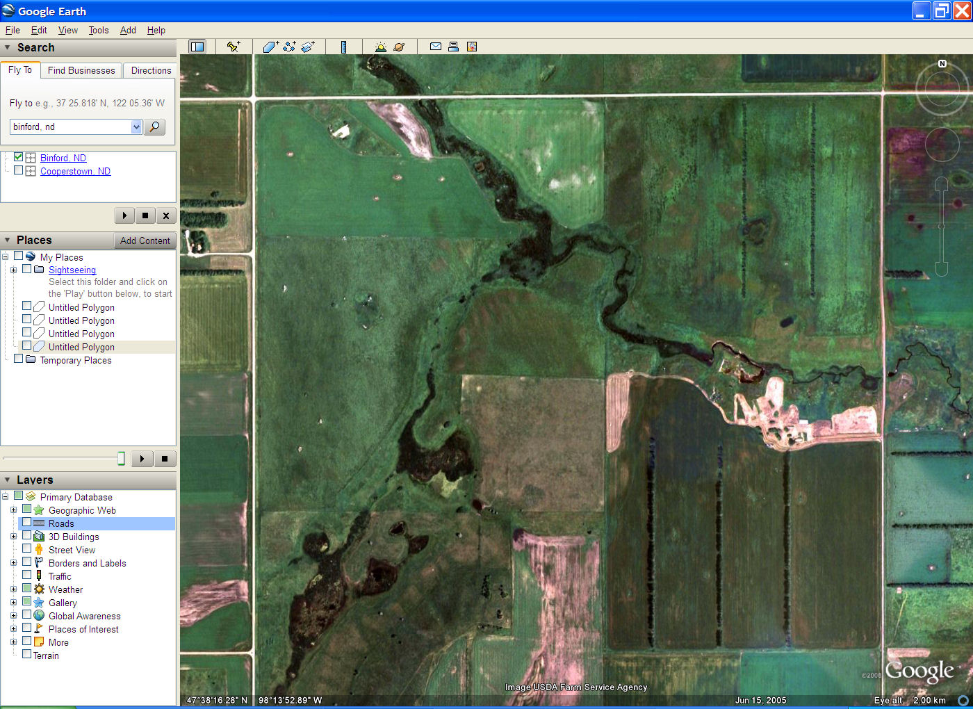
Task: Collapse the Search panel triangle
Action: click(8, 47)
